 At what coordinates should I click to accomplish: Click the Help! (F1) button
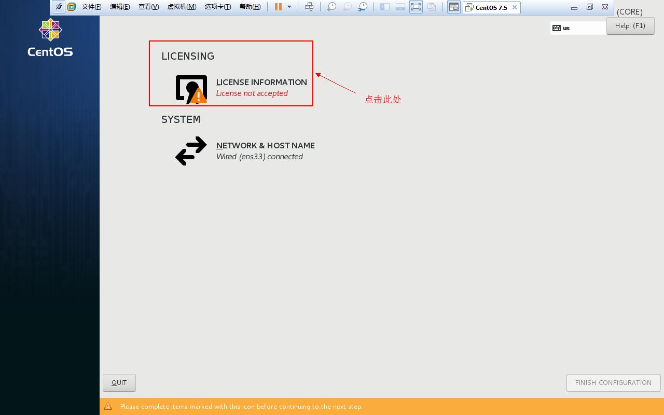coord(630,26)
